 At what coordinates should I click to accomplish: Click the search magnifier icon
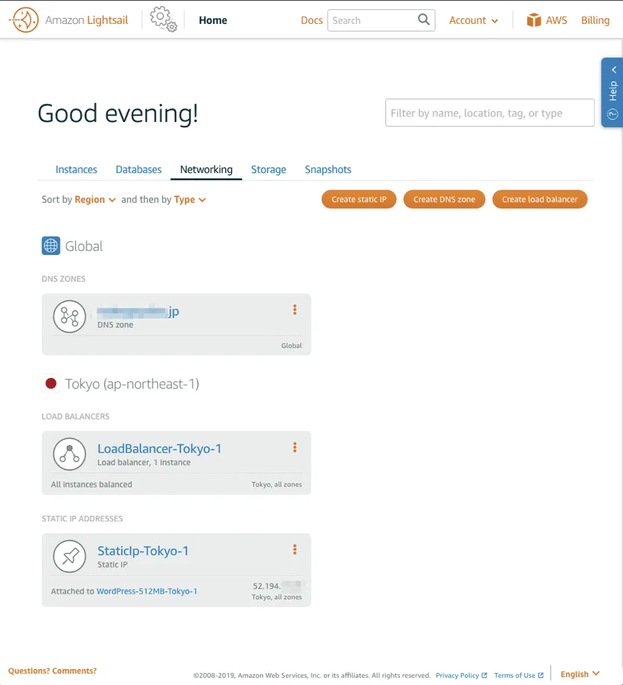[x=423, y=20]
